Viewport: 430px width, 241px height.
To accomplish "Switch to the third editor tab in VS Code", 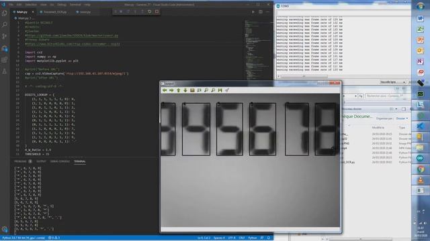I will pyautogui.click(x=85, y=12).
